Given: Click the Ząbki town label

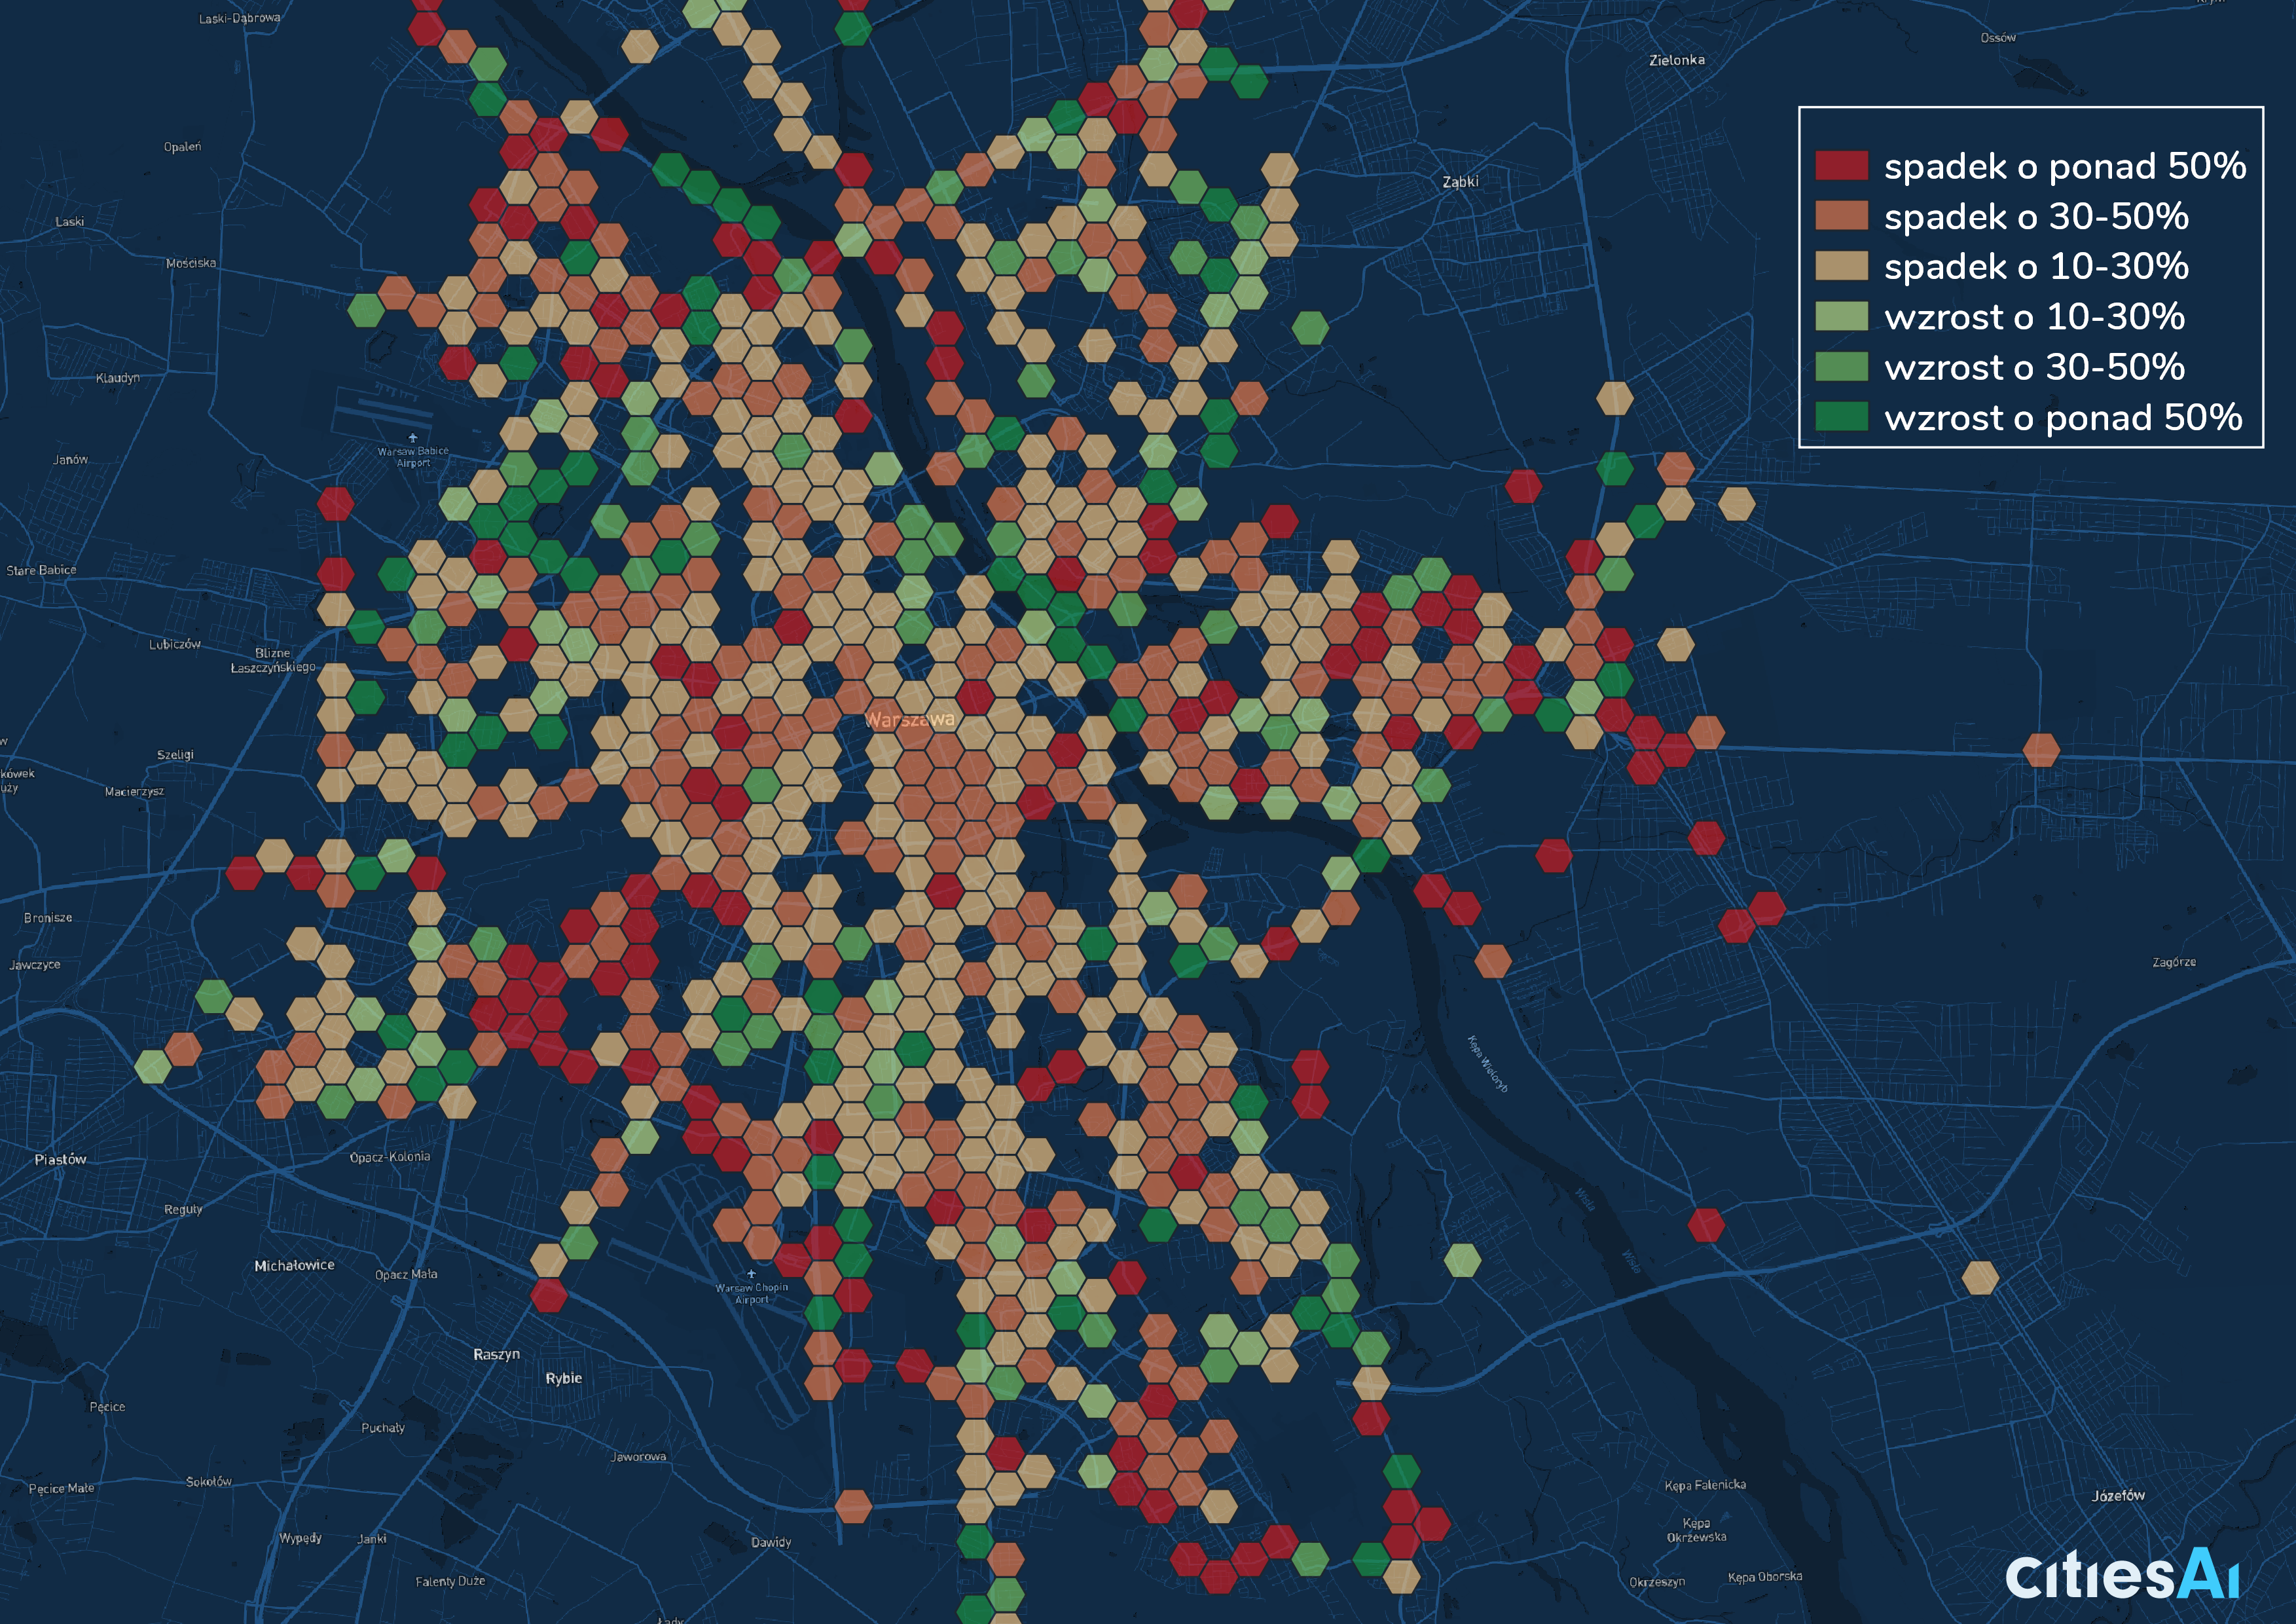Looking at the screenshot, I should click(1460, 182).
